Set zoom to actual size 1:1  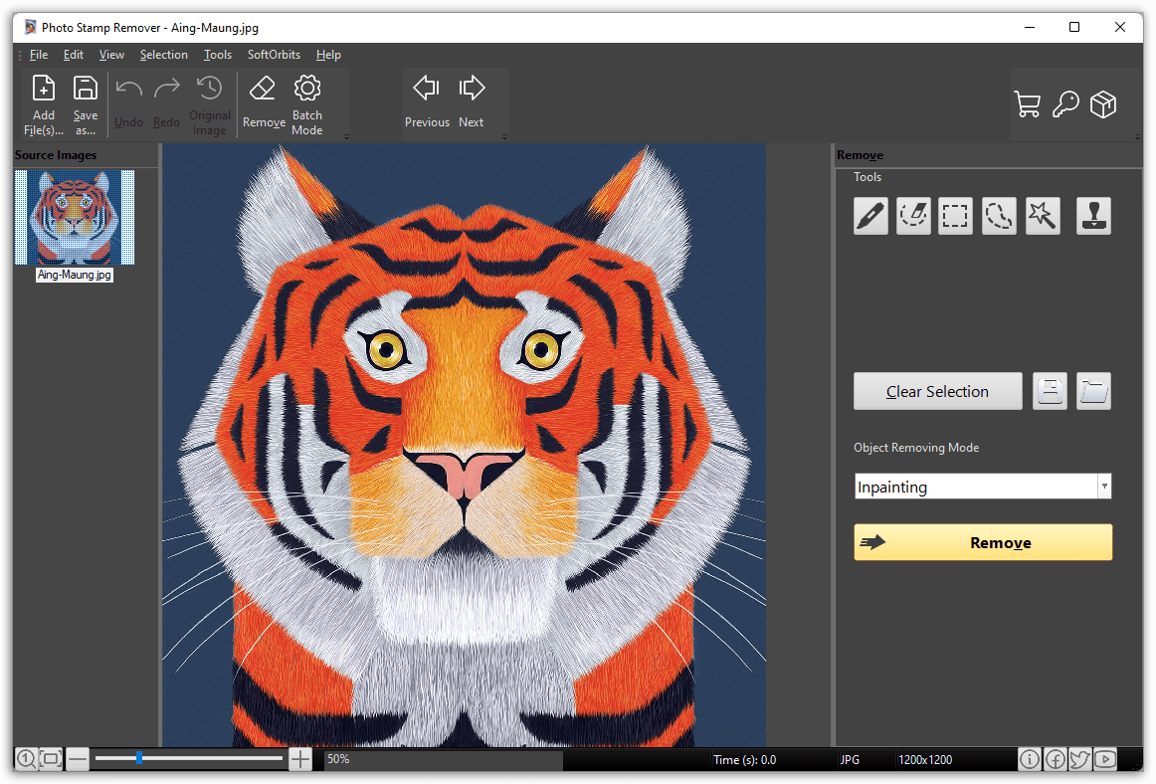26,758
